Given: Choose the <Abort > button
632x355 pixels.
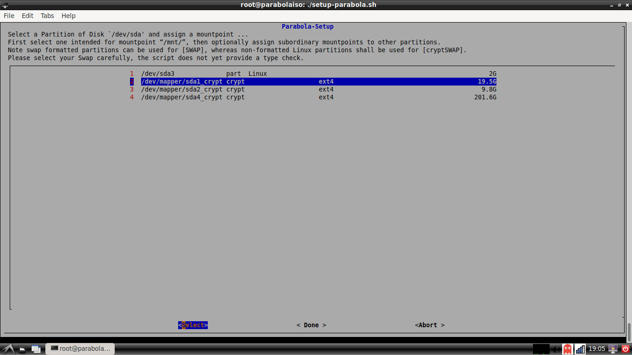Looking at the screenshot, I should 430,325.
